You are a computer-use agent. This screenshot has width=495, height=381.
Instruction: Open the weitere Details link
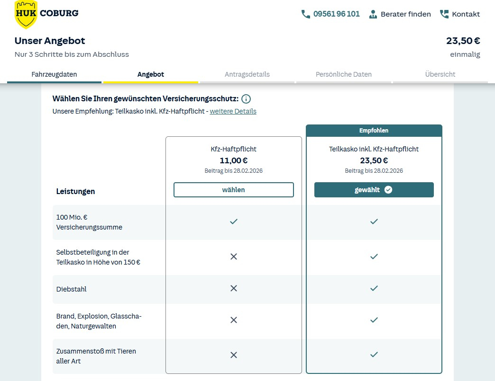tap(233, 111)
